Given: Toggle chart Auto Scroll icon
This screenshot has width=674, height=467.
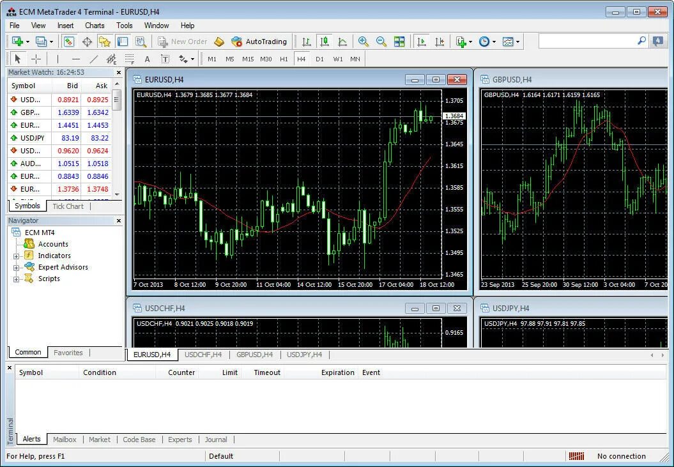Looking at the screenshot, I should point(422,42).
